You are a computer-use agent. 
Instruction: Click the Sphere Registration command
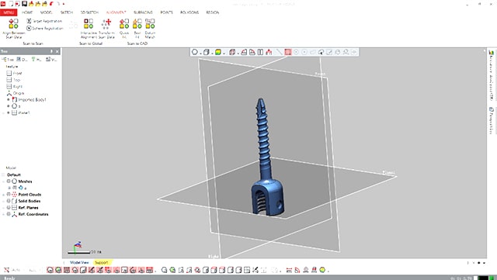click(x=45, y=28)
